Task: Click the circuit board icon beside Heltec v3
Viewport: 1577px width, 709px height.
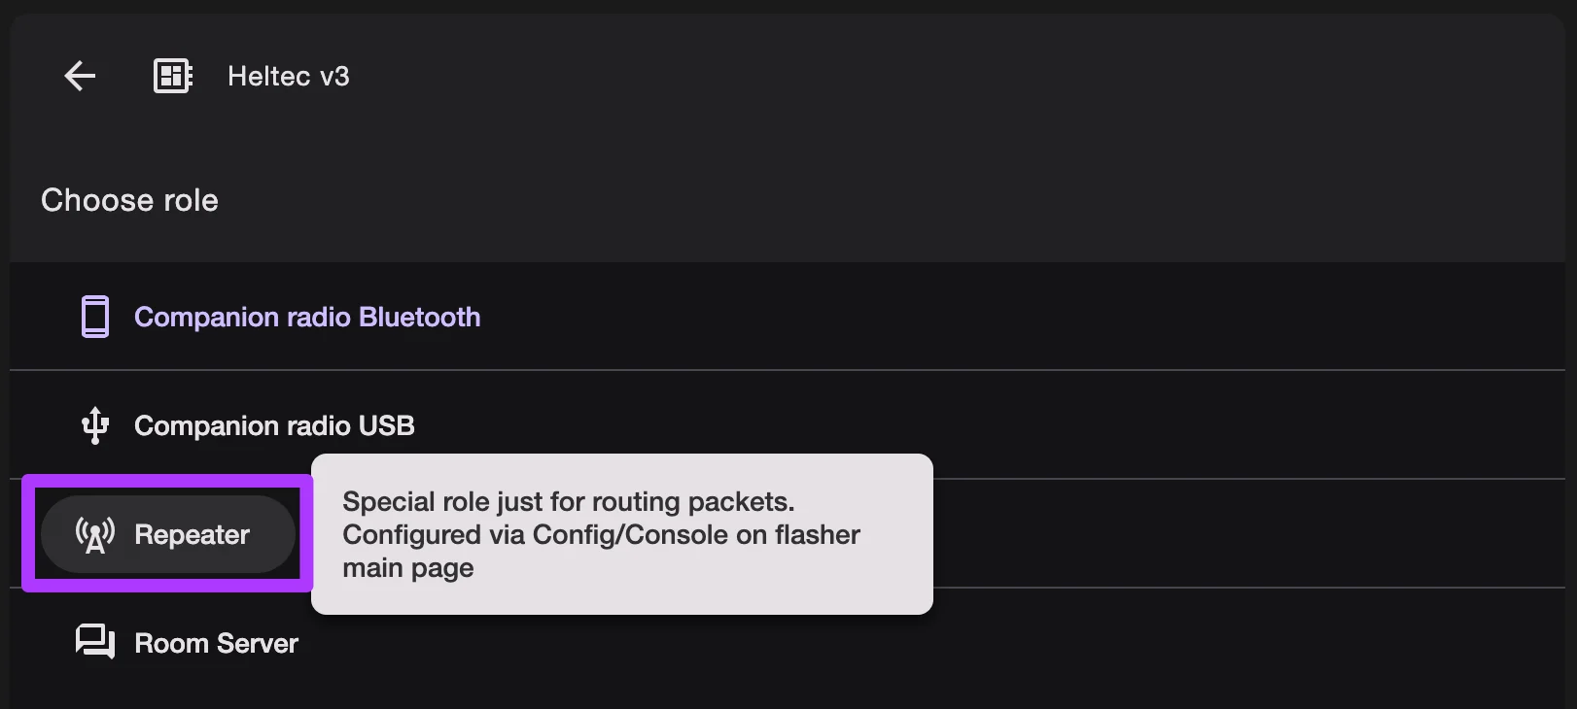Action: tap(172, 75)
